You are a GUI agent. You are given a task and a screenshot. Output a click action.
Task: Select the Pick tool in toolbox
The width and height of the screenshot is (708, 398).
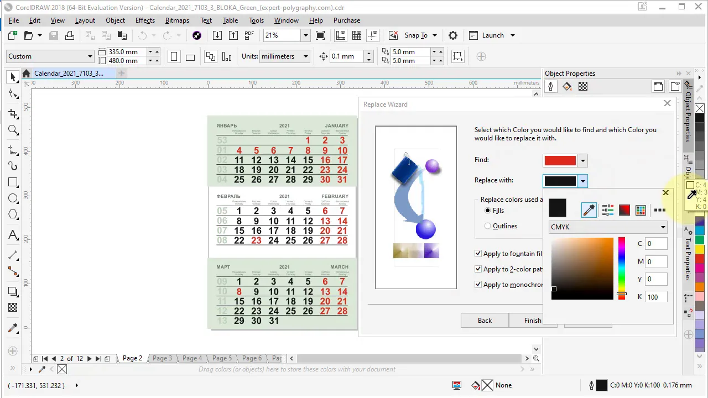click(x=13, y=77)
